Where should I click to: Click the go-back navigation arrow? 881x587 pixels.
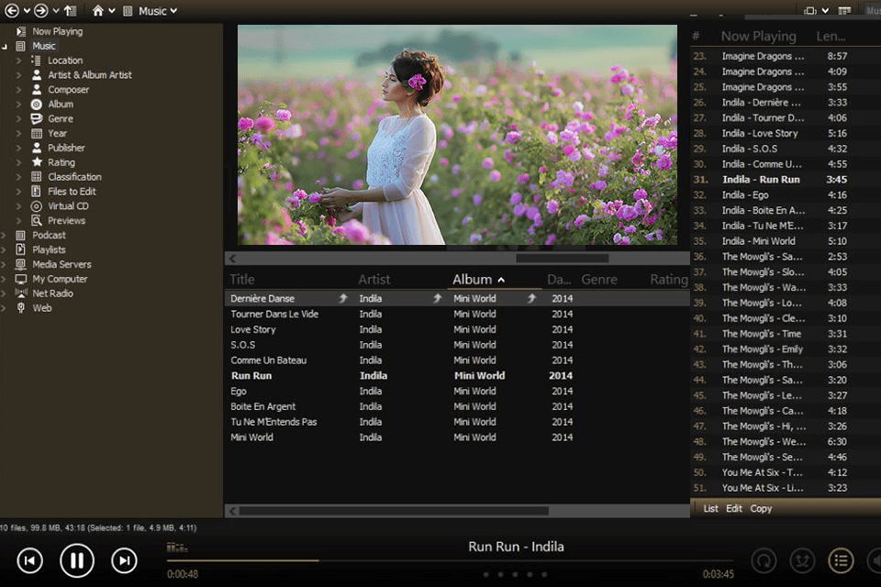click(x=13, y=10)
